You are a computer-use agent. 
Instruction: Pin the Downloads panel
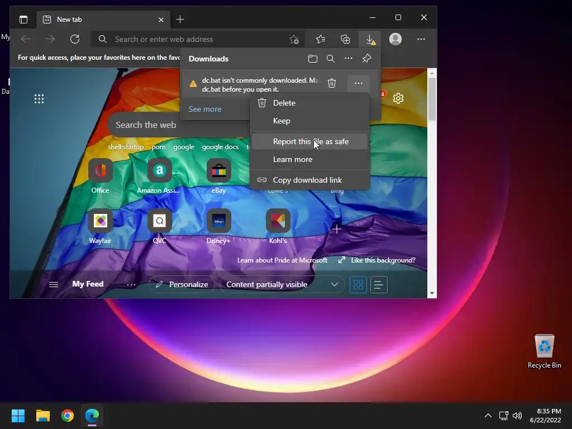point(366,58)
